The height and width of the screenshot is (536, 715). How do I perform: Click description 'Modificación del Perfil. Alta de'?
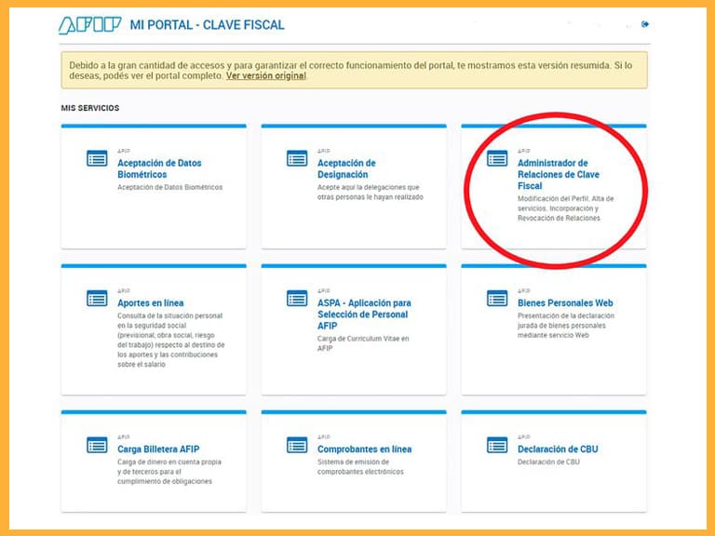(x=565, y=199)
